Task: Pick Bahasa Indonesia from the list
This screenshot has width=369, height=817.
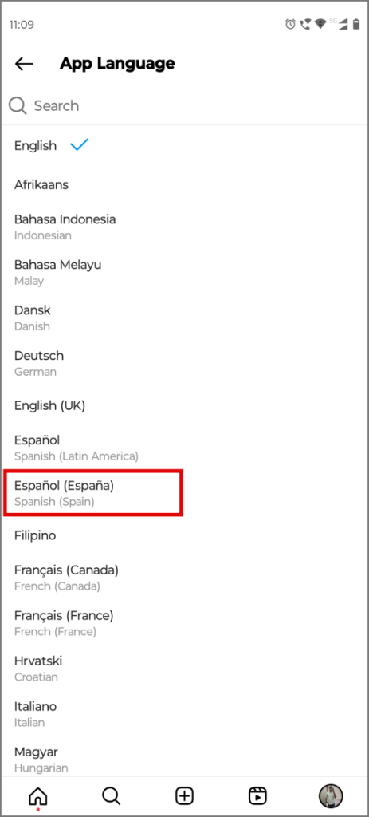Action: click(184, 226)
